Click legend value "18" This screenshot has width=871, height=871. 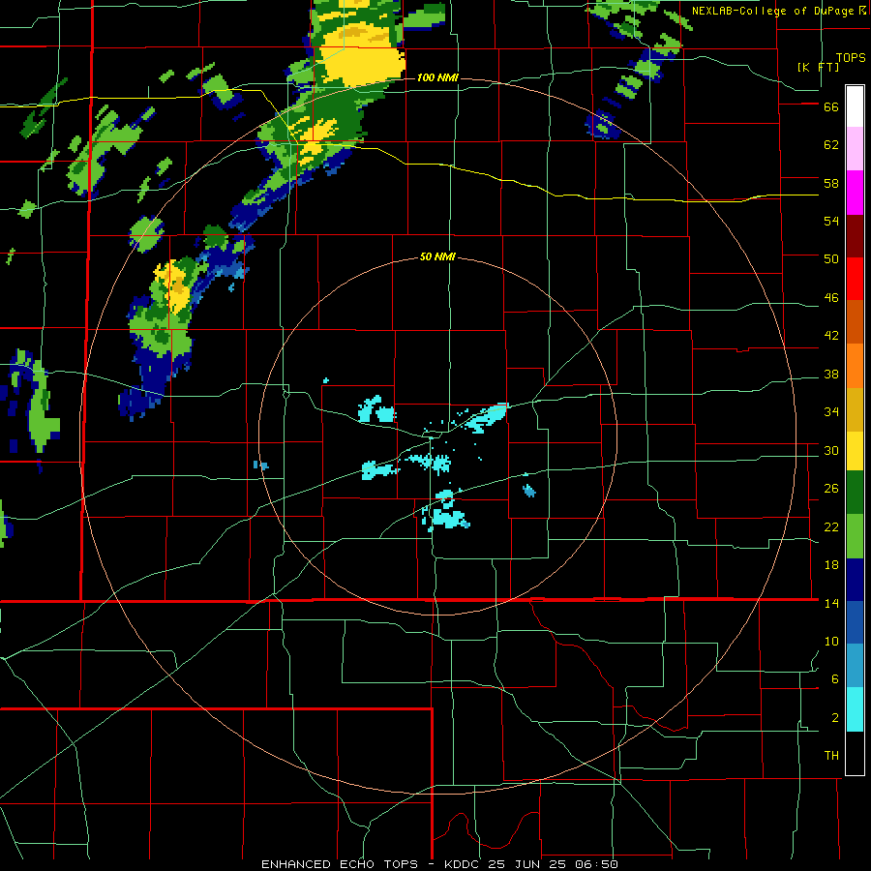click(831, 565)
